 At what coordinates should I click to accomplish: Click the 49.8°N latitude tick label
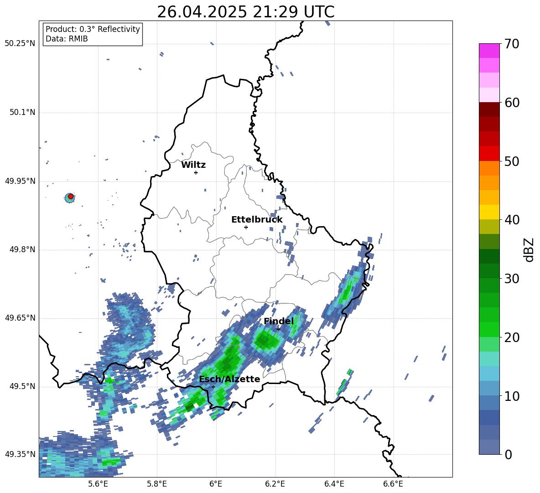point(22,249)
